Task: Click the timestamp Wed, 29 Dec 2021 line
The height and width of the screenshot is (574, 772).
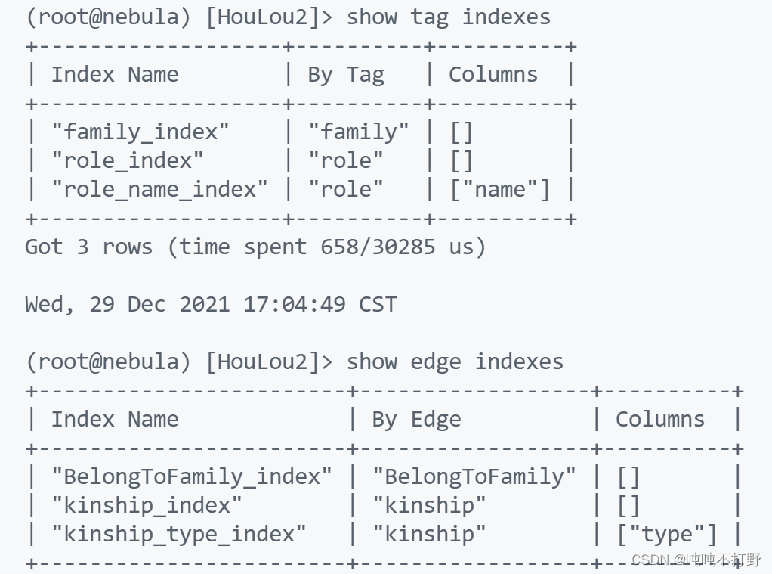Action: [211, 304]
